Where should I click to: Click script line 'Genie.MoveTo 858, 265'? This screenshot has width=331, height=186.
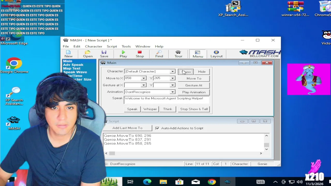pos(127,143)
